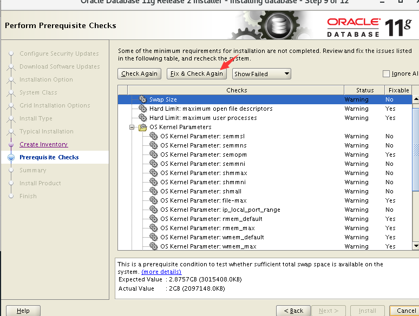Image resolution: width=419 pixels, height=316 pixels.
Task: Click Fixable No for shmall row
Action: click(x=389, y=191)
